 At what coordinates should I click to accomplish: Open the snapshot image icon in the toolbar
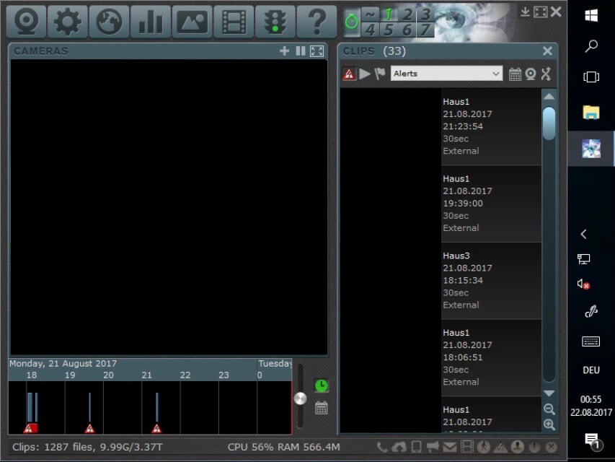[x=192, y=22]
